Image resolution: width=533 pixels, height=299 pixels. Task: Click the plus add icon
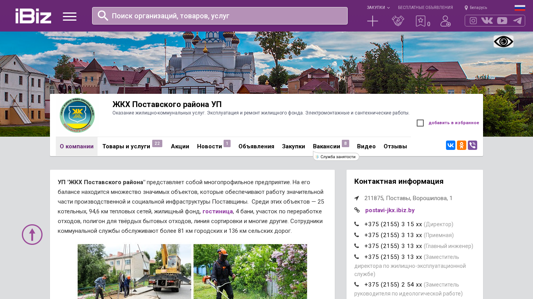pos(373,21)
